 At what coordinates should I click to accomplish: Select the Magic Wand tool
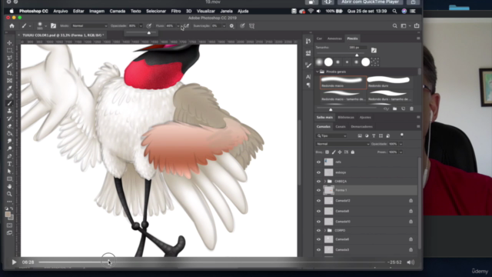point(9,65)
